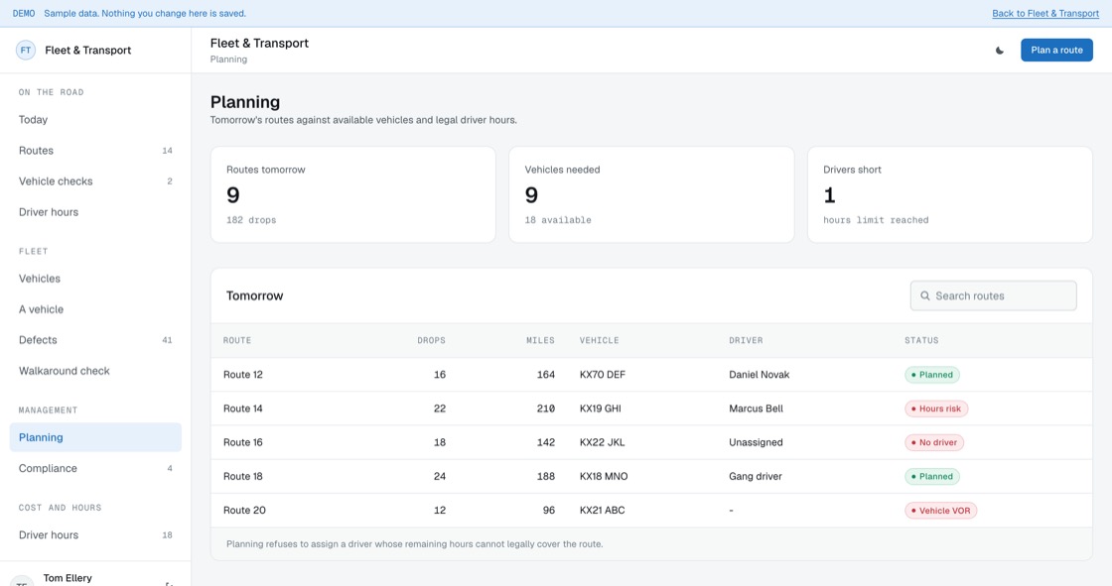Screen dimensions: 1112x586
Task: Click the No driver status badge
Action: tap(934, 443)
